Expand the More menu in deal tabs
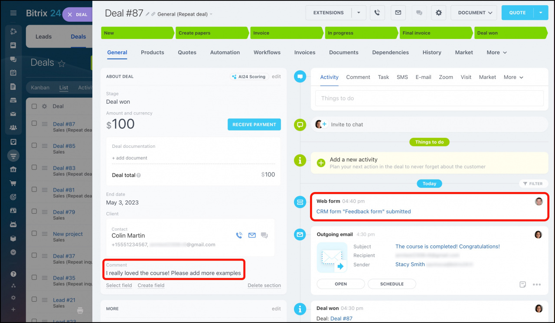The height and width of the screenshot is (323, 555). point(496,52)
